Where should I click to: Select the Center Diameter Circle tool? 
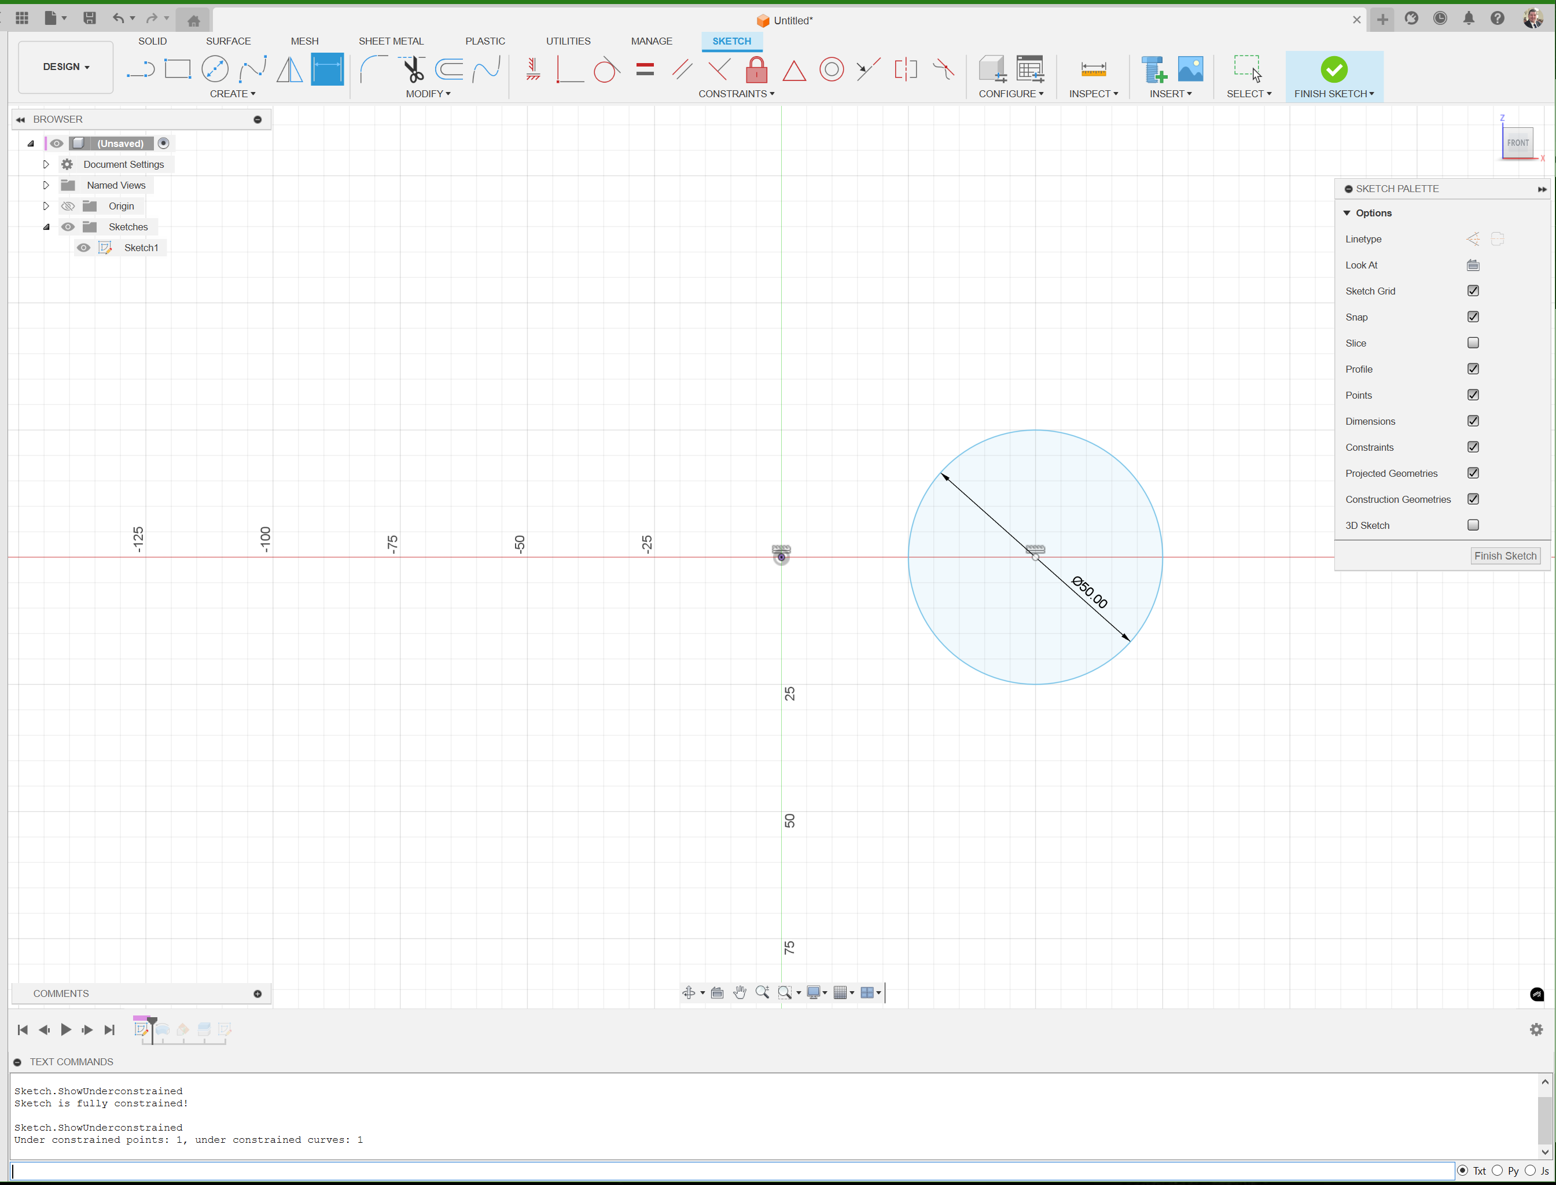point(215,69)
